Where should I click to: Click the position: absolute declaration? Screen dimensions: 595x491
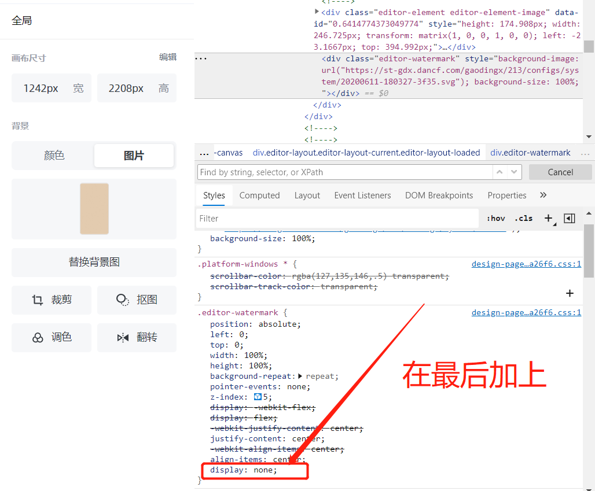(255, 324)
